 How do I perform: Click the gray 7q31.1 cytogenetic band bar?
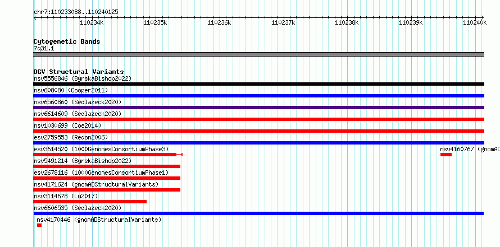point(258,54)
